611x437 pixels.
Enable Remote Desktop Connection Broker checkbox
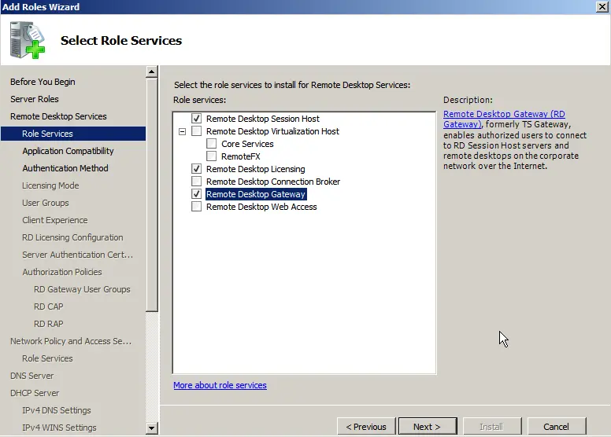coord(196,182)
